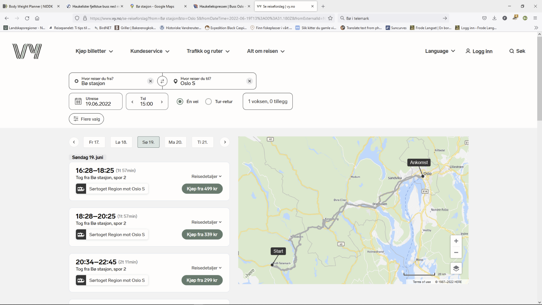542x305 pixels.
Task: Click the Vy logo
Action: pyautogui.click(x=27, y=51)
